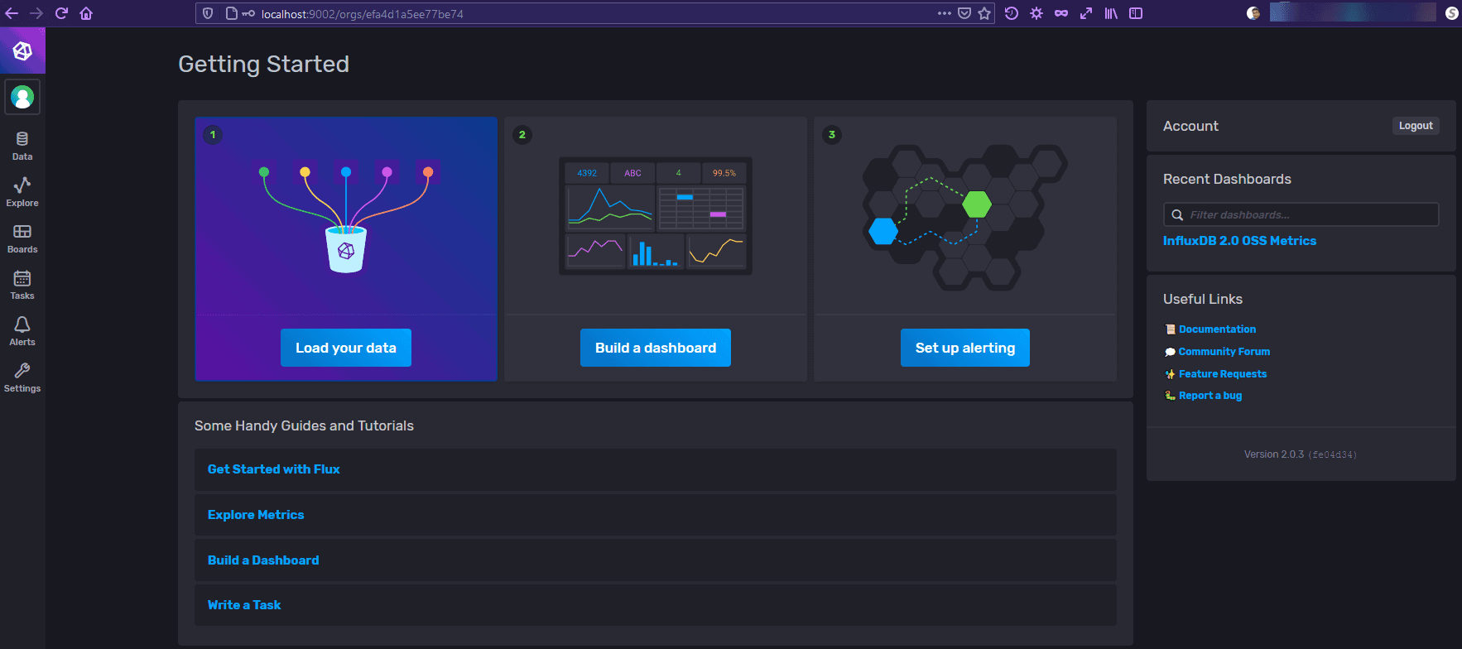This screenshot has height=649, width=1462.
Task: Reload the page in browser toolbar
Action: coord(61,13)
